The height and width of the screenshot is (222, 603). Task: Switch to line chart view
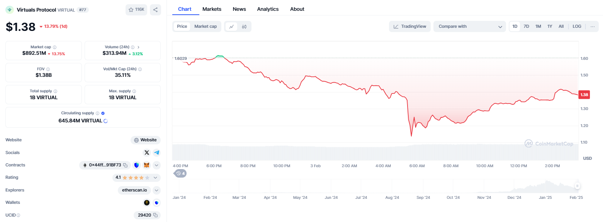[231, 27]
